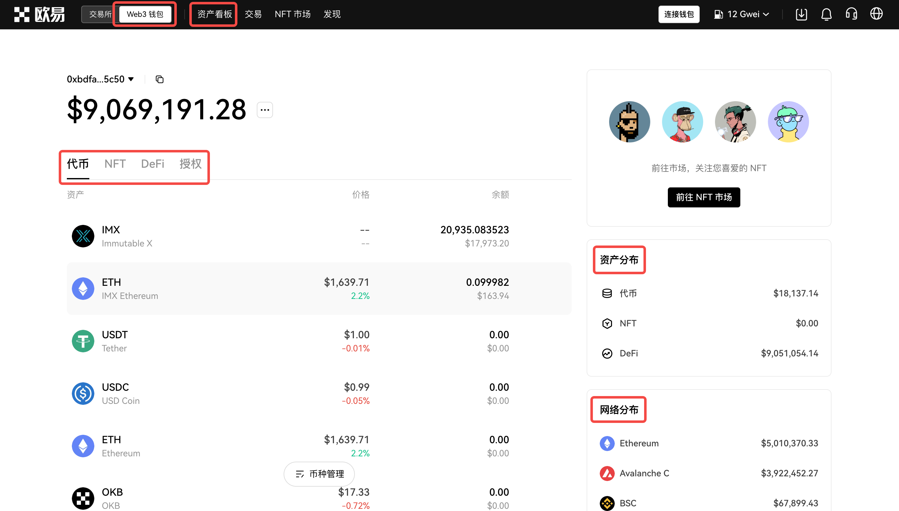Click the 网络分布 heading
Viewport: 899px width, 511px height.
[x=619, y=410]
